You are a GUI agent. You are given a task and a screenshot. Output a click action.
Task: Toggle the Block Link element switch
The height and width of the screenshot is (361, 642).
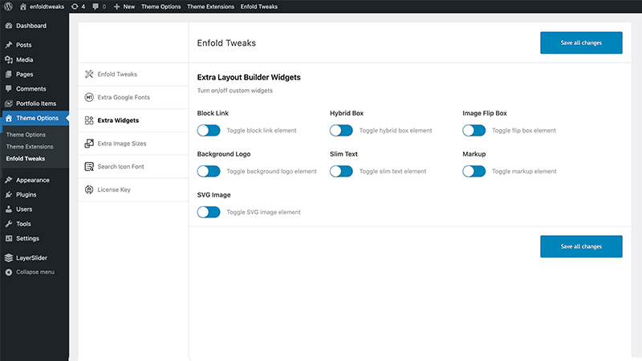(209, 131)
